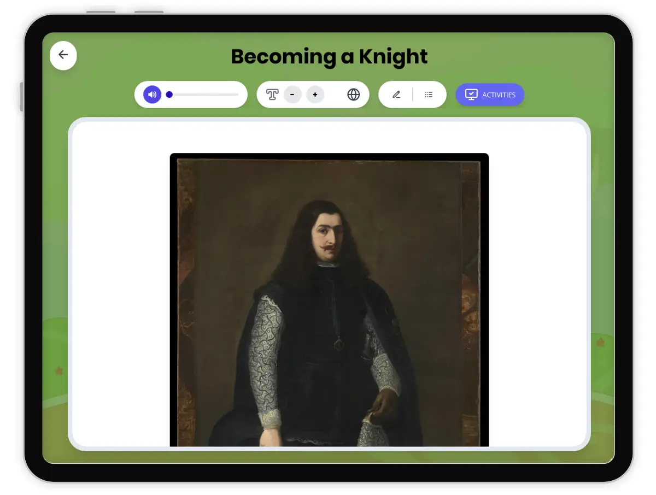Image resolution: width=656 pixels, height=495 pixels.
Task: Play the audio narration speaker icon
Action: click(x=153, y=95)
